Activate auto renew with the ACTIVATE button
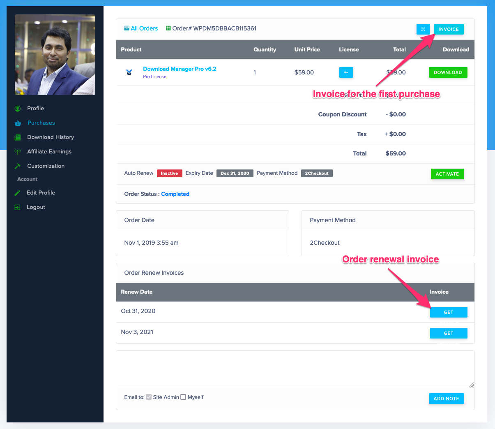This screenshot has height=429, width=495. click(447, 174)
